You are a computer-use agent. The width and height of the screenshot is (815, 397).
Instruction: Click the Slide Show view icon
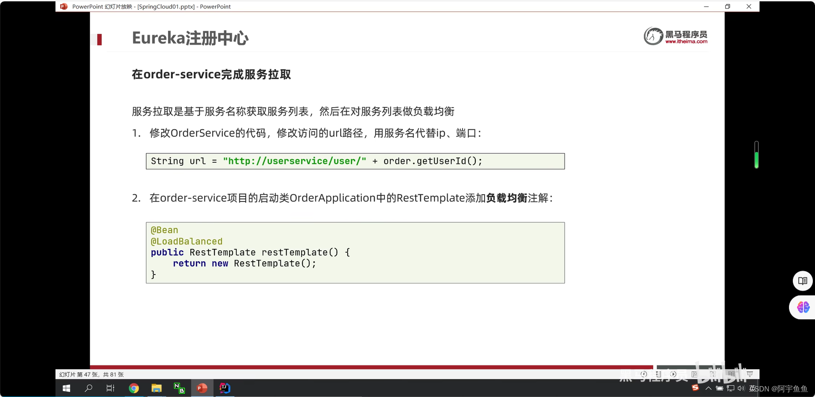750,374
